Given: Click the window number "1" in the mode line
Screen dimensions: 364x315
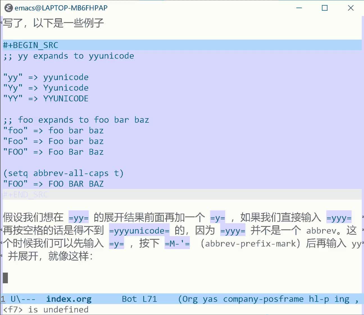Looking at the screenshot, I should click(3, 299).
